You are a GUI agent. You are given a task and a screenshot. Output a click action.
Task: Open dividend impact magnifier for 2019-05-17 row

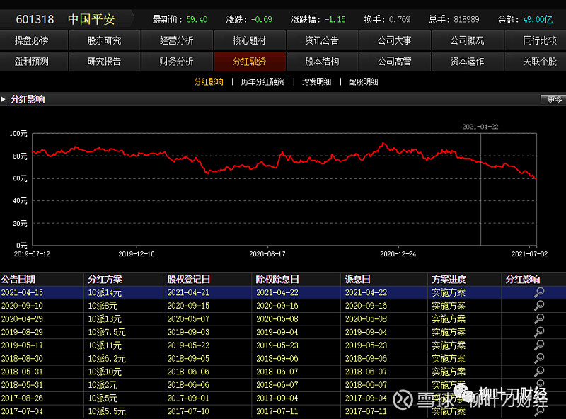[539, 345]
